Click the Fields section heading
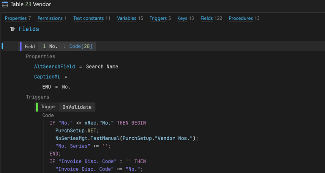 pos(29,29)
